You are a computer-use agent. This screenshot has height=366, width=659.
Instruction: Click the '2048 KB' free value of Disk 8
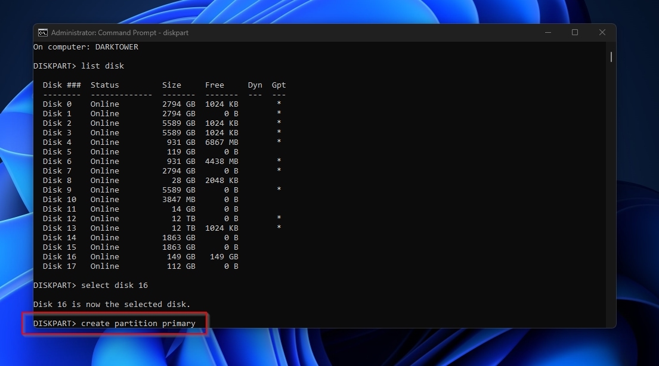tap(221, 180)
